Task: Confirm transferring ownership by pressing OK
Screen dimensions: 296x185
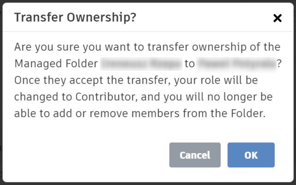Action: [251, 155]
